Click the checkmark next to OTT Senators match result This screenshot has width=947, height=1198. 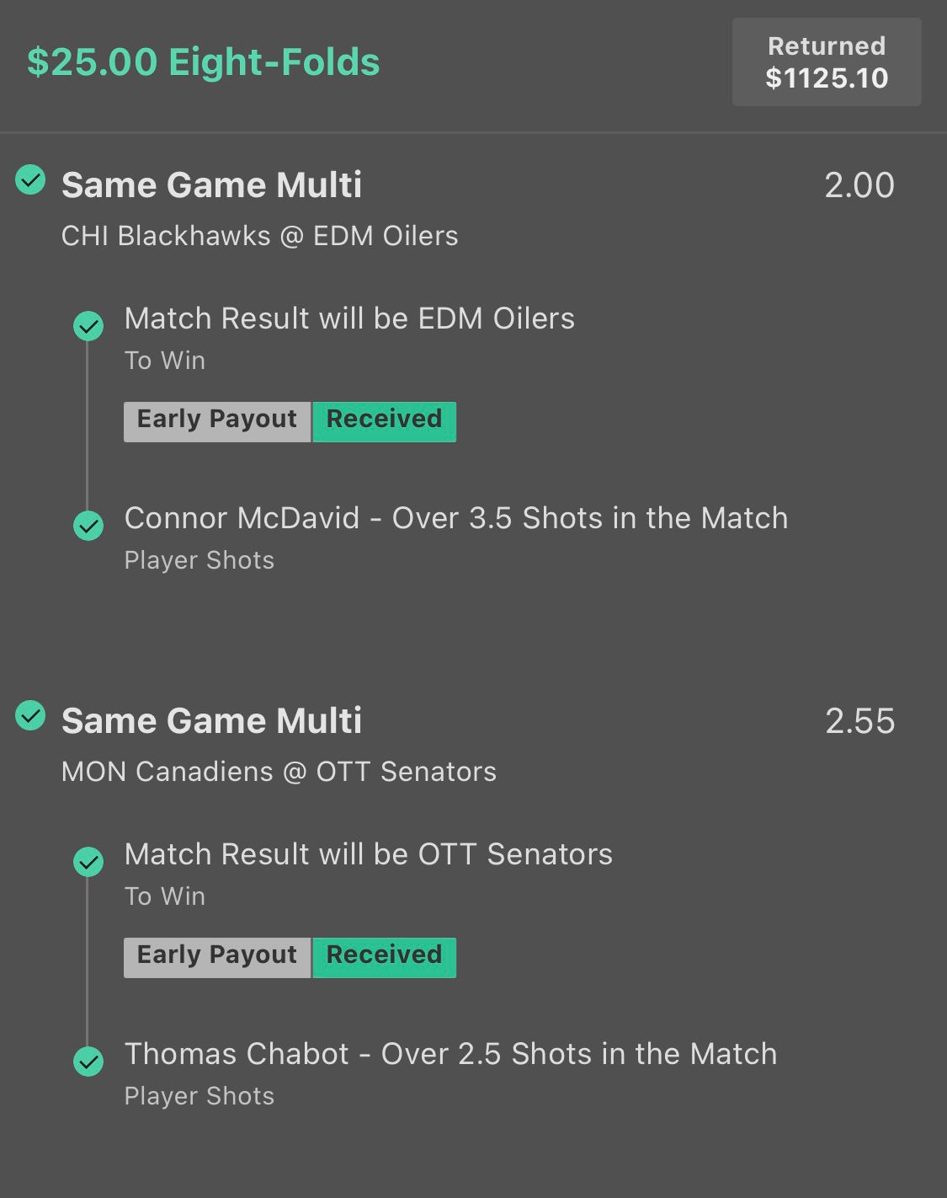click(88, 862)
